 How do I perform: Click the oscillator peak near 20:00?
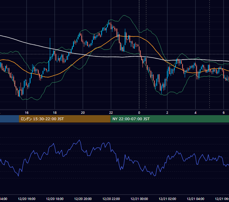pos(79,140)
